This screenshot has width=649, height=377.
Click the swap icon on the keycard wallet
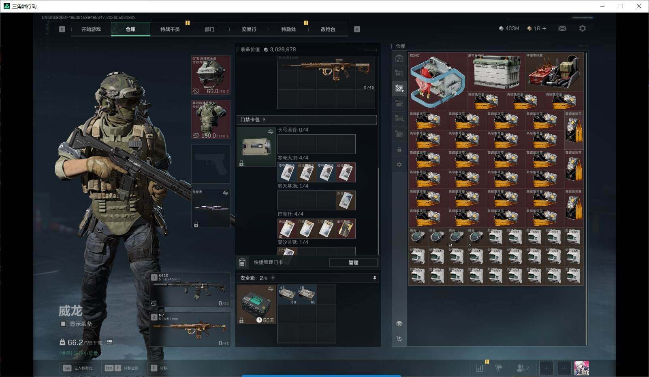click(270, 132)
